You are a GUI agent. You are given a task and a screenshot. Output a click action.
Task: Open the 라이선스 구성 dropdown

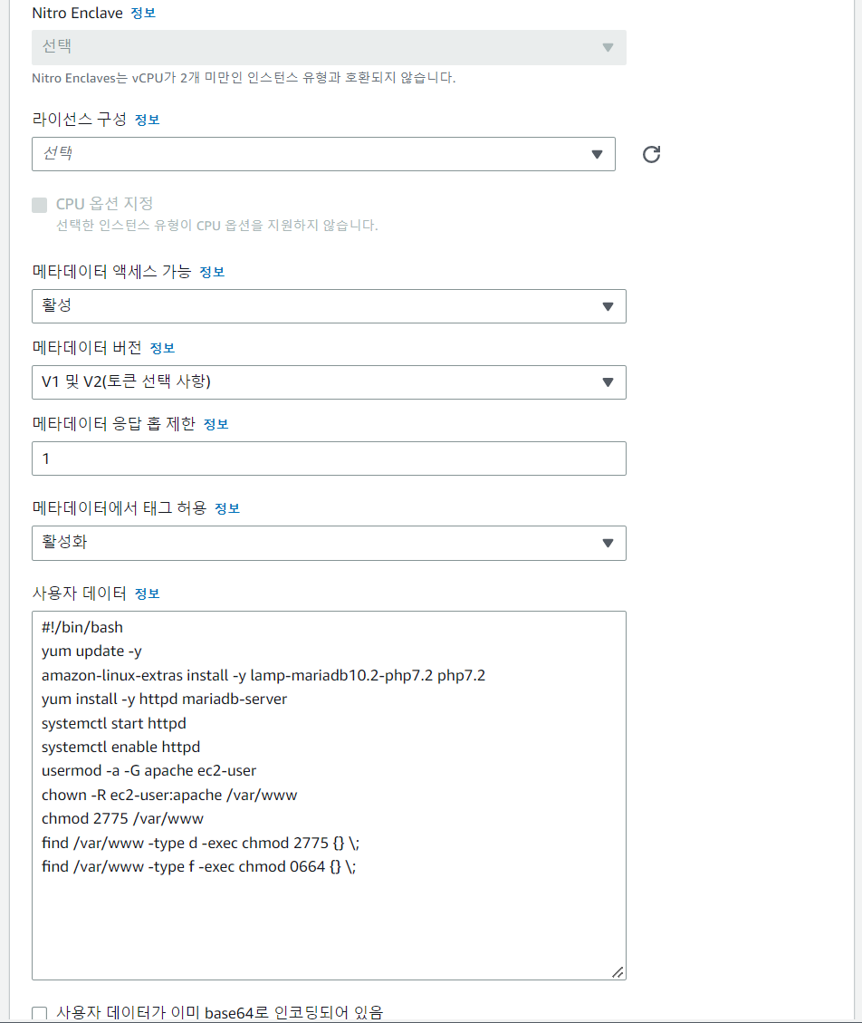[322, 154]
